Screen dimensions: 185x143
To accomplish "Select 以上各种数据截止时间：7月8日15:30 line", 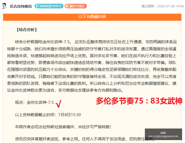I will pyautogui.click(x=48, y=115).
